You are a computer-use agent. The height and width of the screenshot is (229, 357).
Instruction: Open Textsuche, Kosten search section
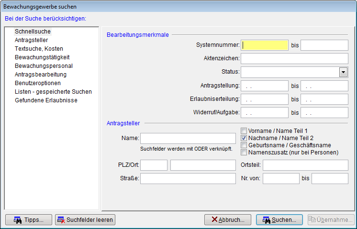point(39,49)
